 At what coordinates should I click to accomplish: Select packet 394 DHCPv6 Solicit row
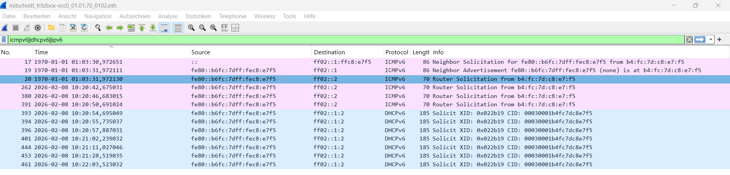point(365,121)
